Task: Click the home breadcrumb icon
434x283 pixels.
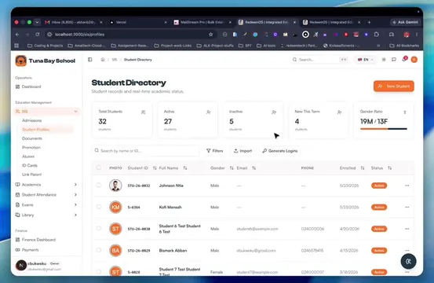Action: 103,60
